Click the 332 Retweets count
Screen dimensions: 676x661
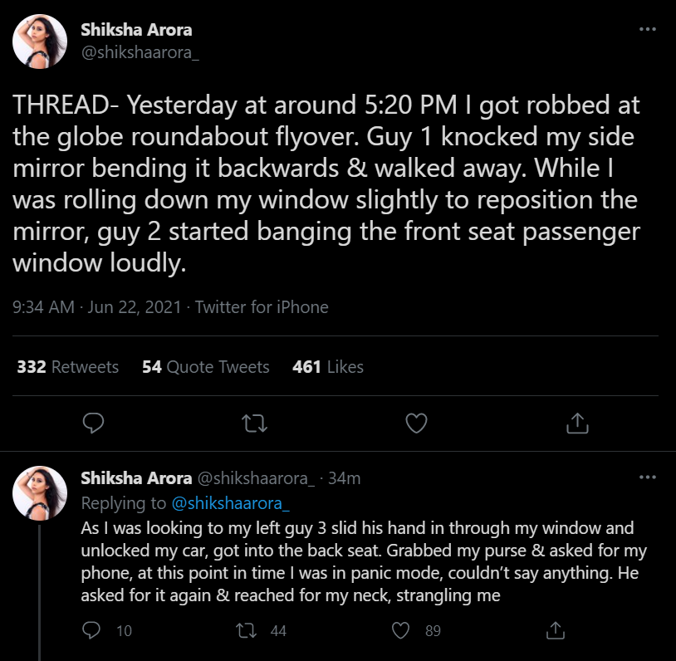click(67, 367)
